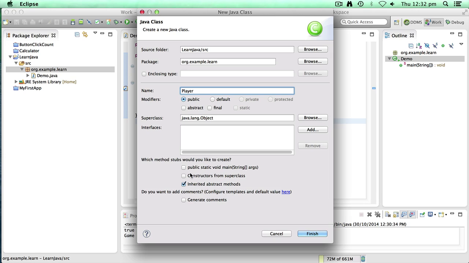Clear the console output
The image size is (469, 263).
(x=388, y=214)
